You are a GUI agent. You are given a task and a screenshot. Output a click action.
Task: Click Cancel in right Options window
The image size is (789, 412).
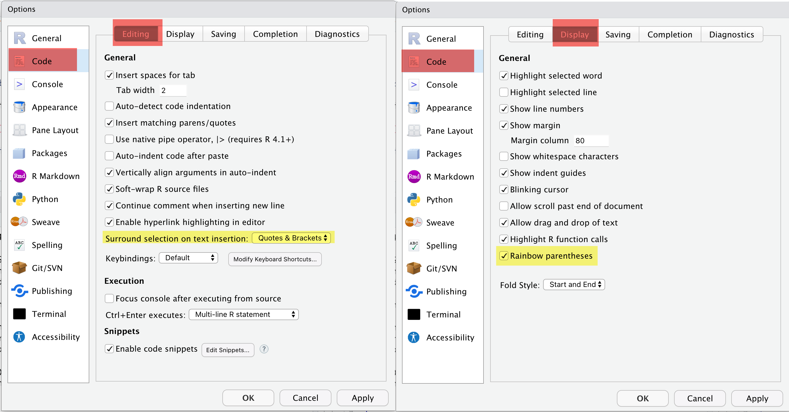700,399
